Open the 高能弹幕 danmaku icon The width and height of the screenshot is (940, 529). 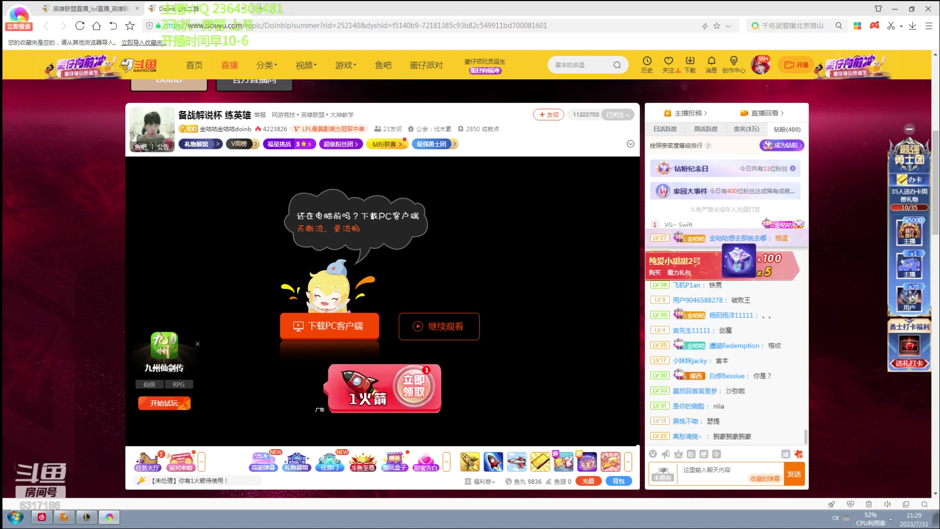click(264, 461)
